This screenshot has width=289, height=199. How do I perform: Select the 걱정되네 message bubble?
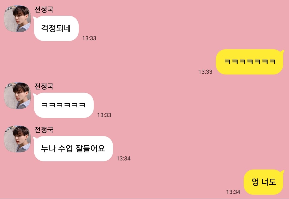tap(56, 28)
